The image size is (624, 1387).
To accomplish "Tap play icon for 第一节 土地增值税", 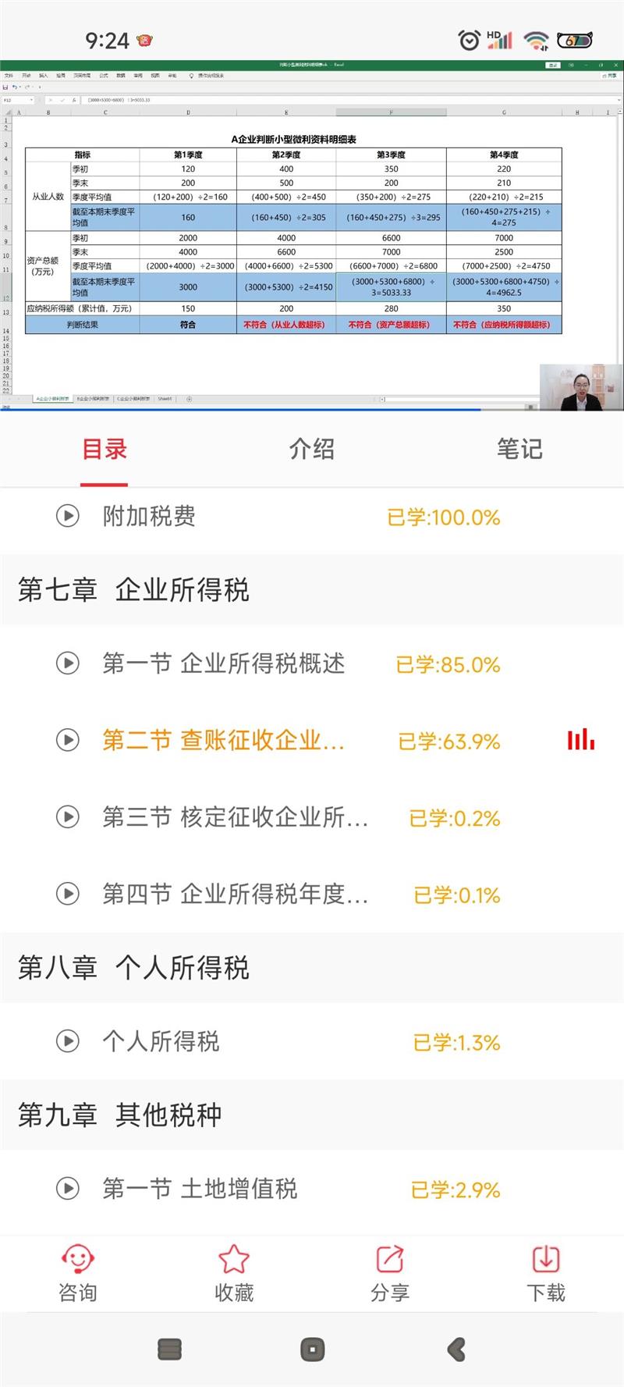I will (x=68, y=1189).
